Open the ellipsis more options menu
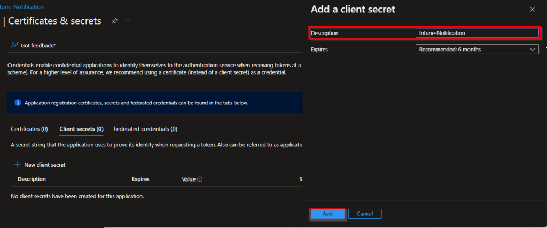Viewport: 547px width, 228px height. click(128, 21)
